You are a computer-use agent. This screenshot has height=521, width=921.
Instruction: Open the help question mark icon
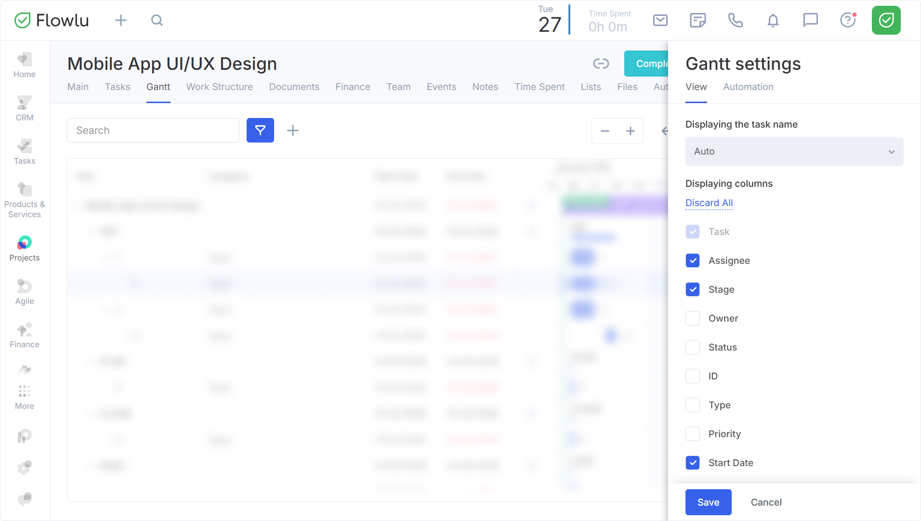click(847, 20)
